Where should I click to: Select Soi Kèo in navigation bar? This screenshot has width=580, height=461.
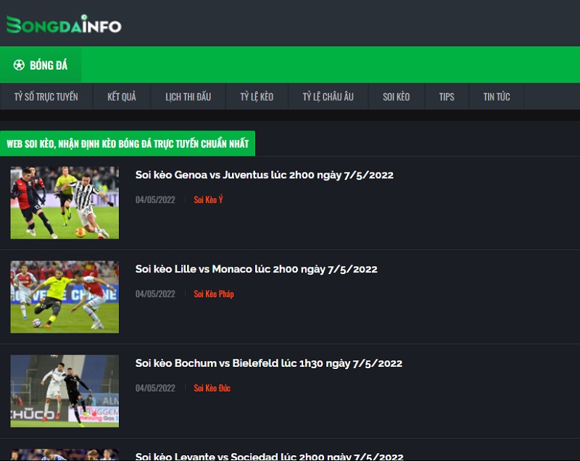click(396, 97)
